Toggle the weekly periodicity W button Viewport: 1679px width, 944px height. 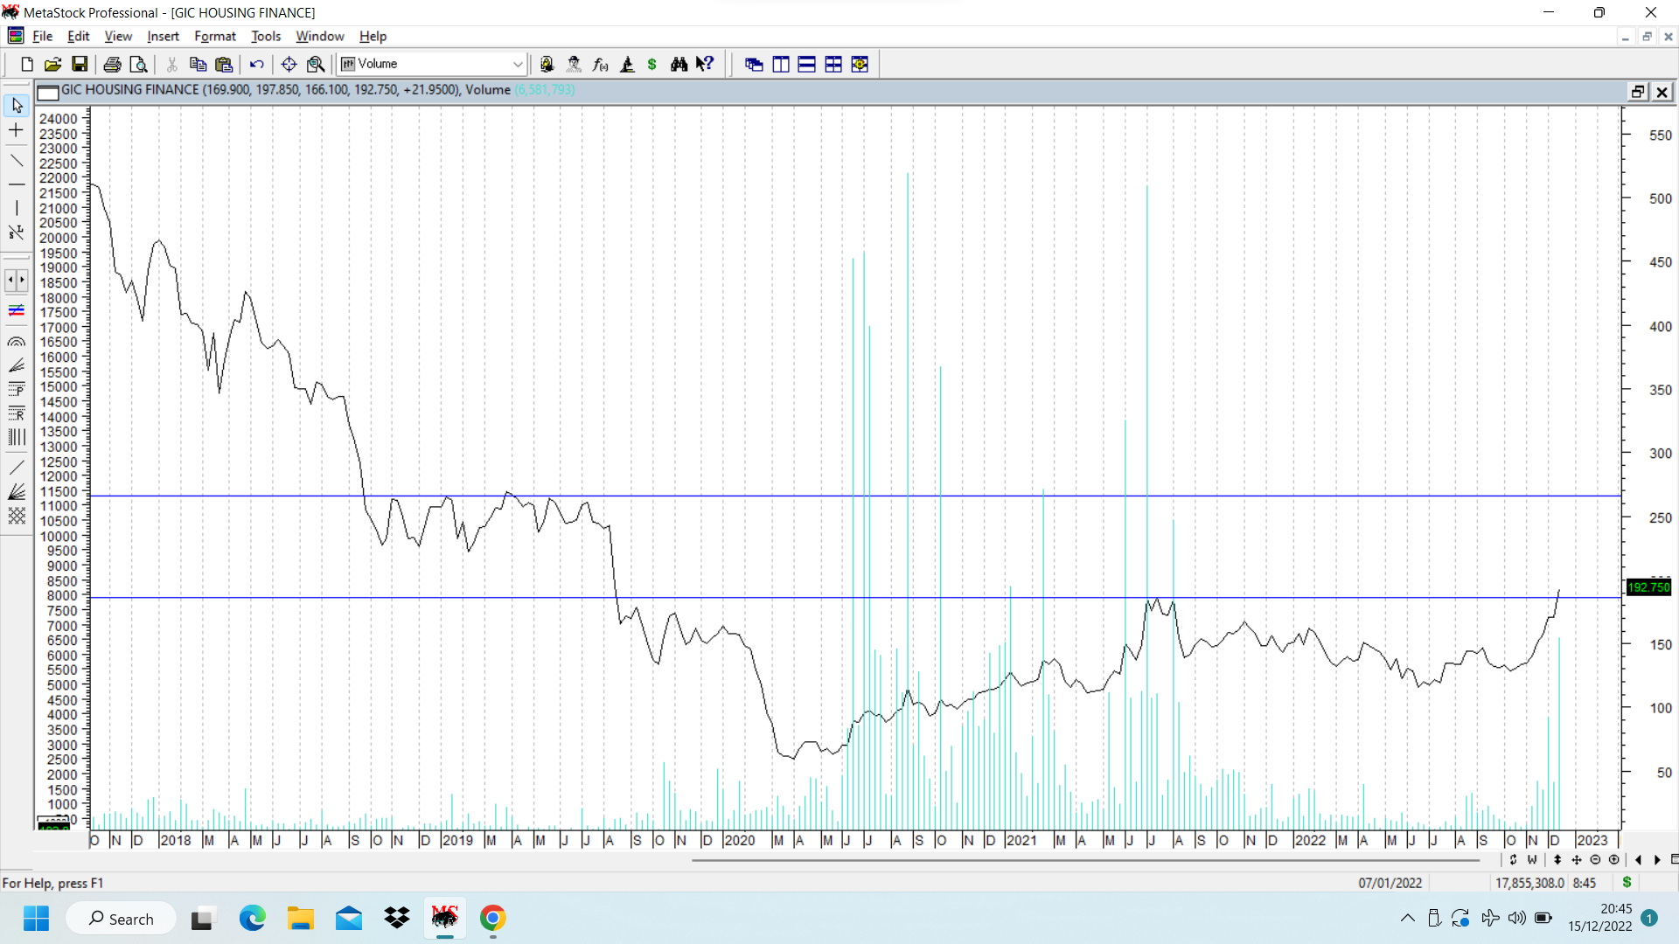click(x=1532, y=860)
